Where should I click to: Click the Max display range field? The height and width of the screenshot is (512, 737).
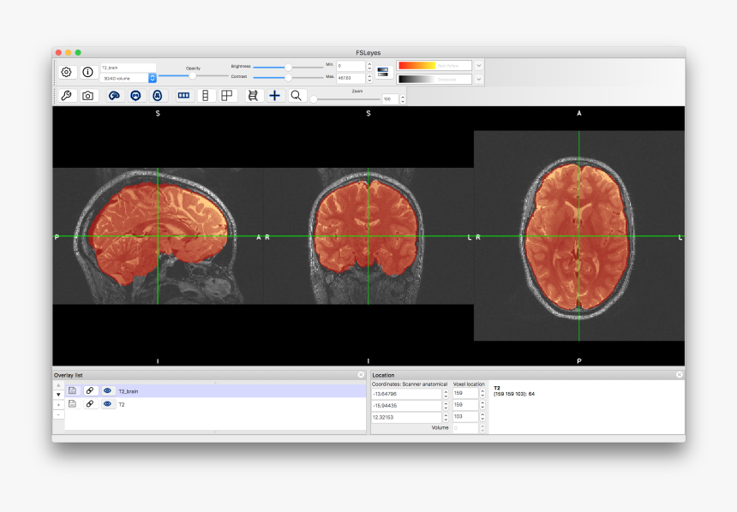click(x=351, y=78)
